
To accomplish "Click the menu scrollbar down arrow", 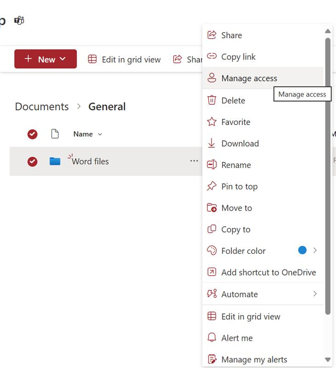I will pos(328,359).
